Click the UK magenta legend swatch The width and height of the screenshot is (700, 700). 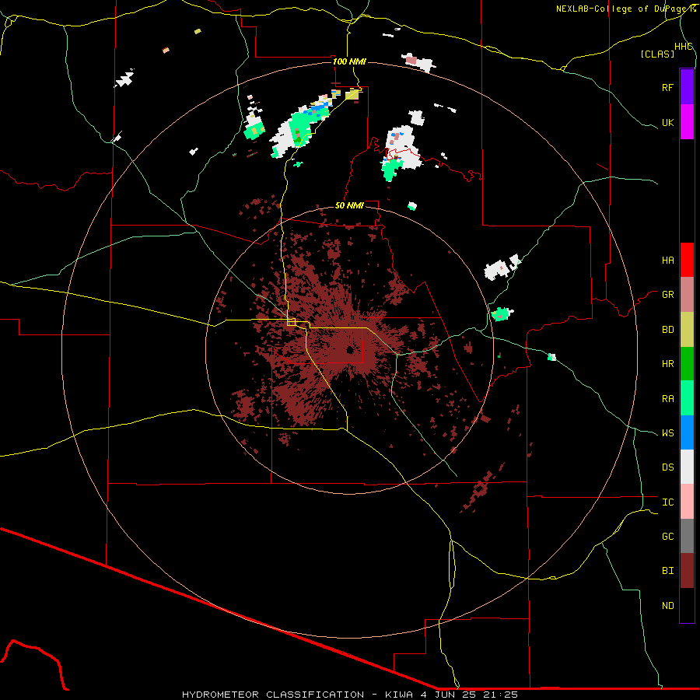tap(687, 122)
